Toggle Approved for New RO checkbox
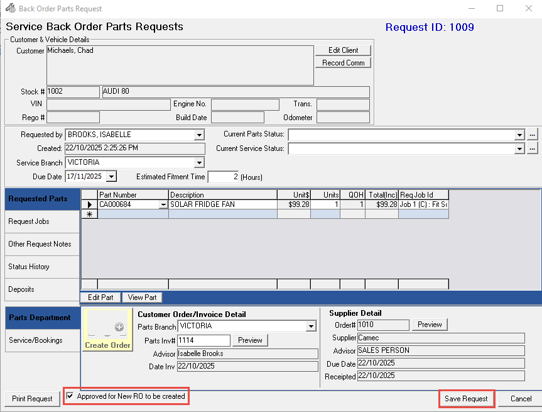 [x=70, y=396]
